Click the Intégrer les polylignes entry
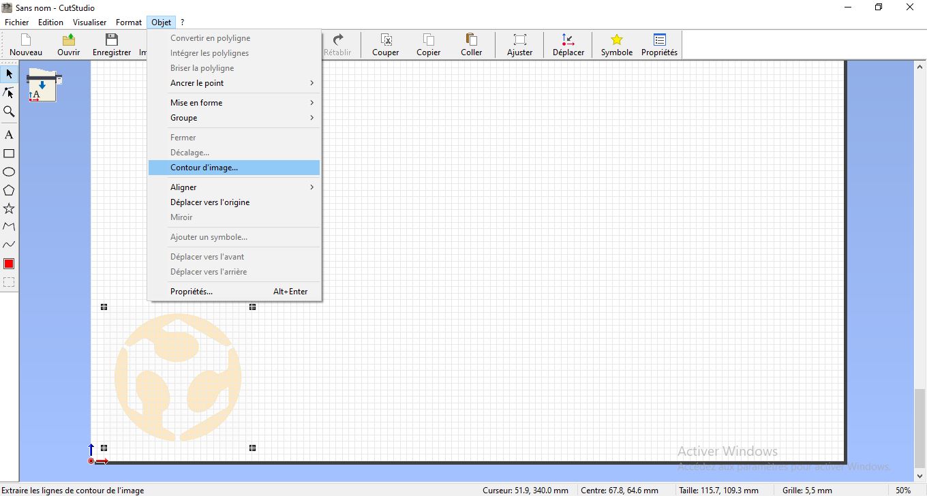Screen dimensions: 927x496 click(234, 53)
